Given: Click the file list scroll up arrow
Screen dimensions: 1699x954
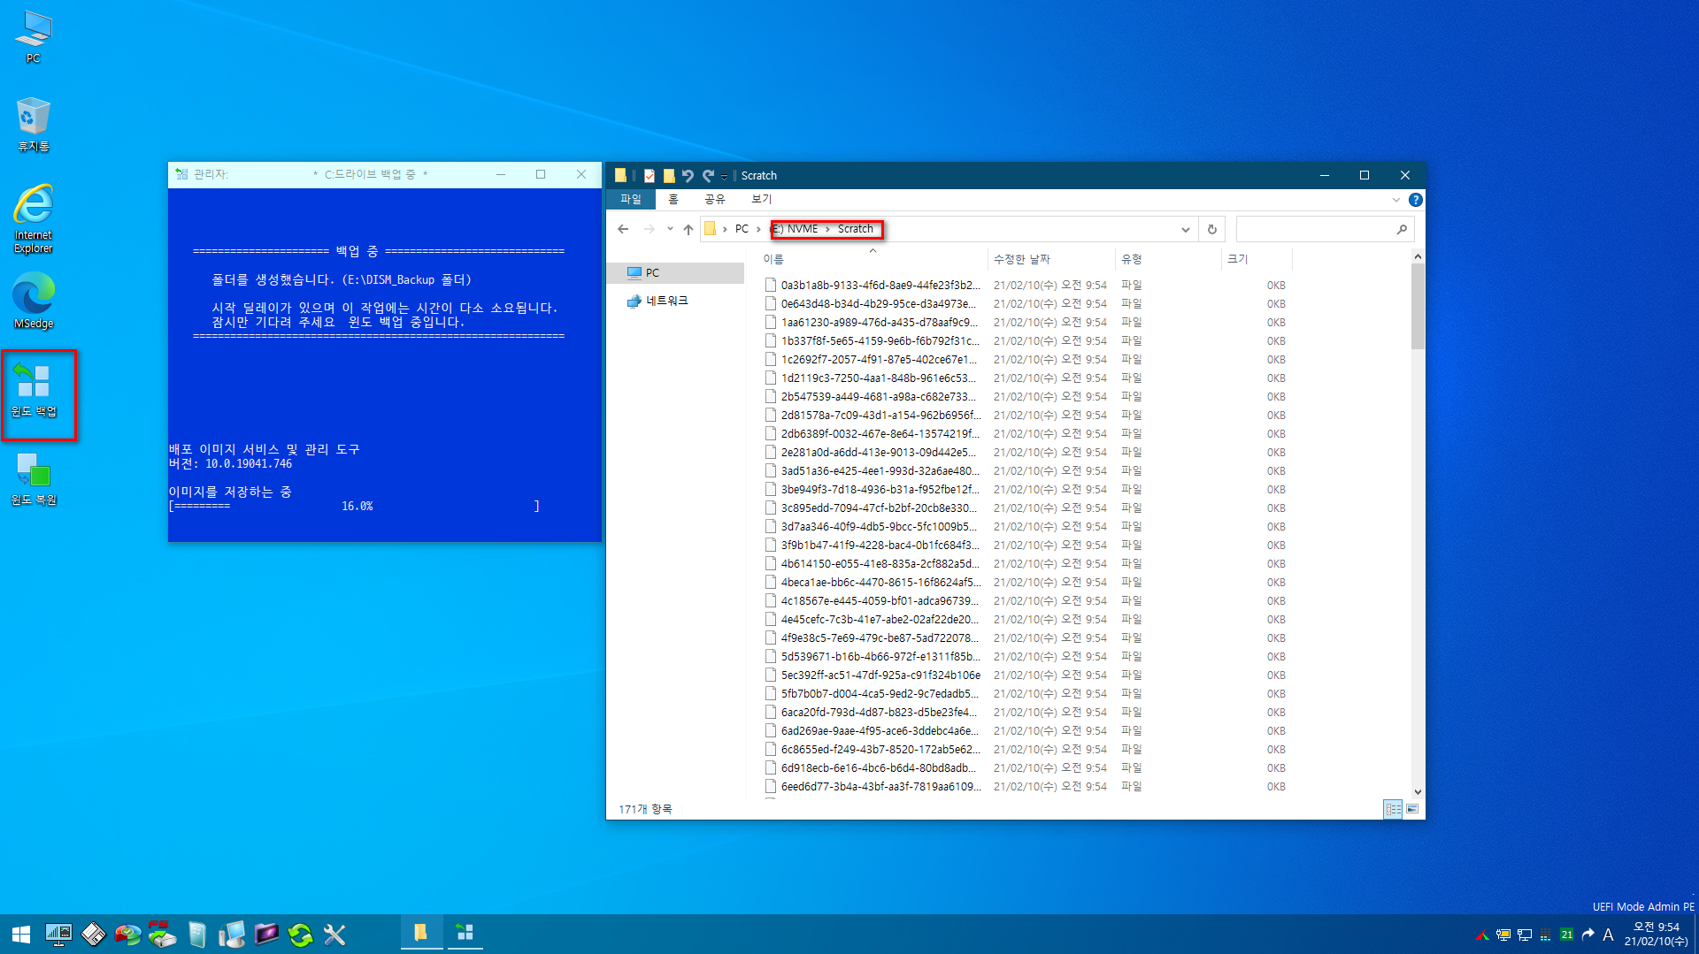Looking at the screenshot, I should [1418, 256].
